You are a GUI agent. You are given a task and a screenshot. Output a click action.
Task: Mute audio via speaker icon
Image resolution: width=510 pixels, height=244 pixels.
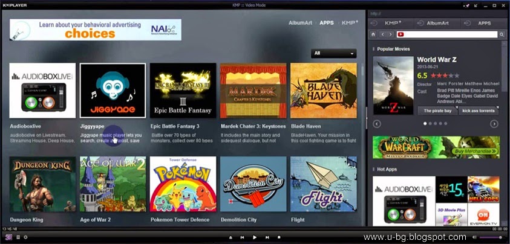pyautogui.click(x=474, y=237)
